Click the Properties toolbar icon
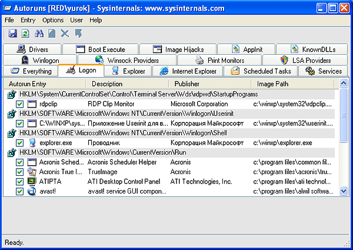This screenshot has height=250, width=353. (52, 34)
